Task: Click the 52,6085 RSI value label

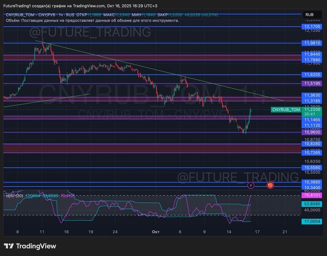Action: [x=312, y=205]
